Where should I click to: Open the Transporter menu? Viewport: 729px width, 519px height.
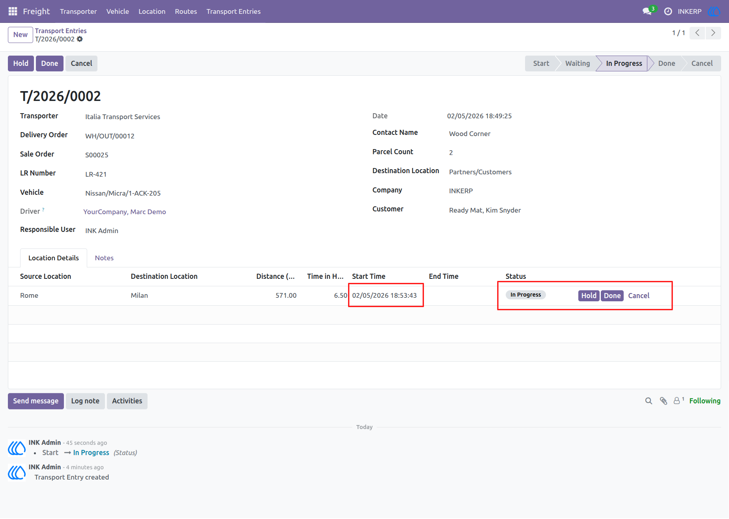[x=78, y=11]
